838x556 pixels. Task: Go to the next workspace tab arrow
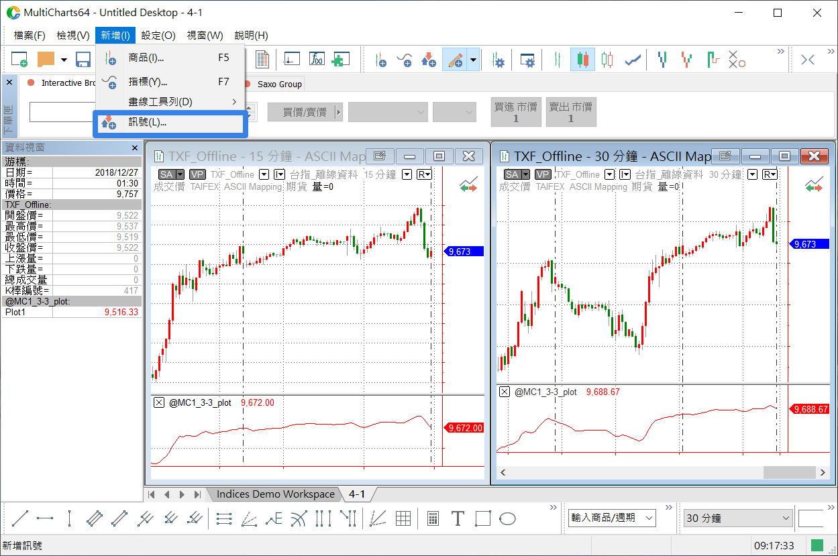[x=182, y=495]
